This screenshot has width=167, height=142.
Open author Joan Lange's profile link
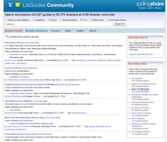tap(12, 60)
